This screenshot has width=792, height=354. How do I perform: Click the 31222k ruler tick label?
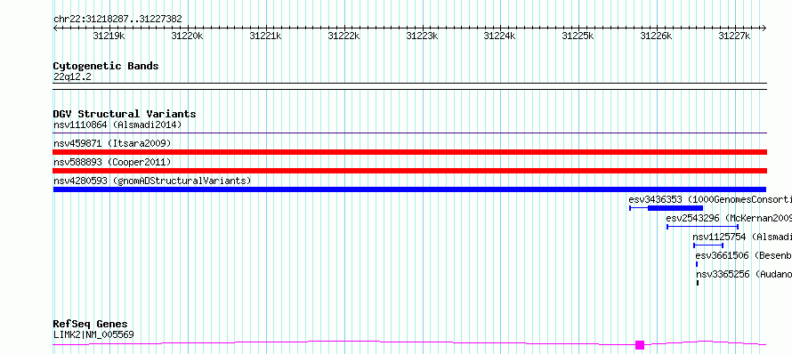click(343, 36)
